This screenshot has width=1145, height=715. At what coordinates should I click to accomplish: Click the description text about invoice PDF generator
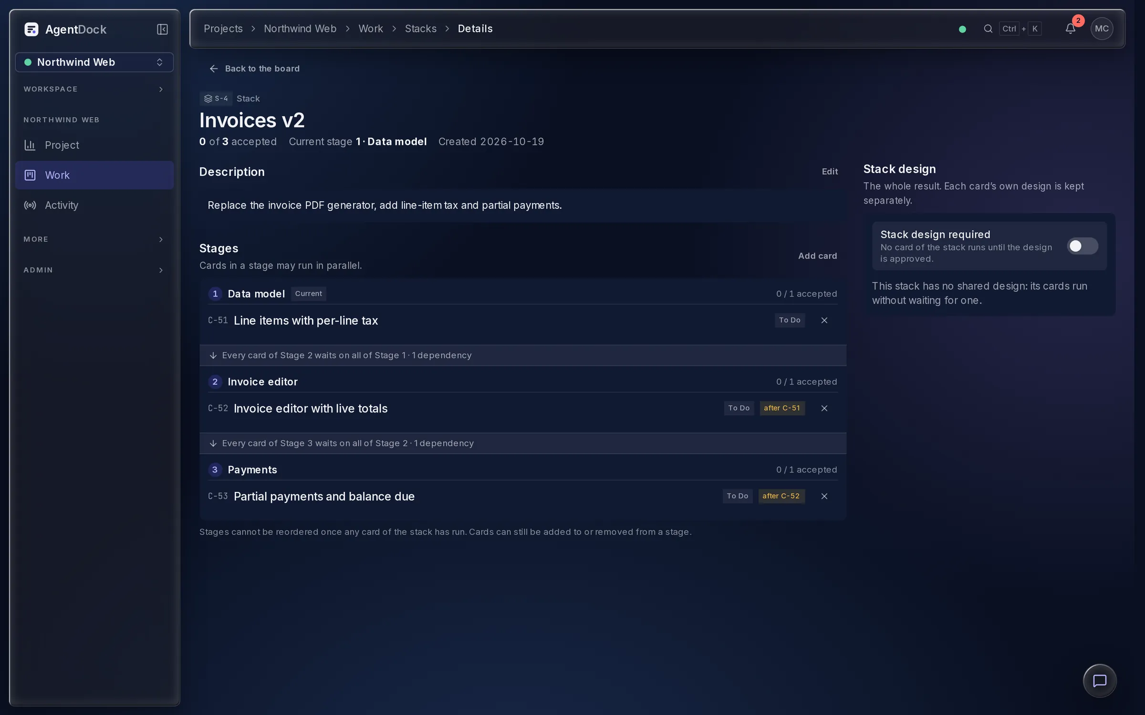click(x=385, y=205)
